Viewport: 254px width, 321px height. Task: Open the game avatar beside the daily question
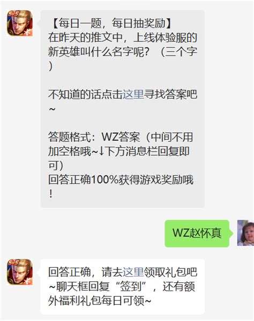point(20,23)
